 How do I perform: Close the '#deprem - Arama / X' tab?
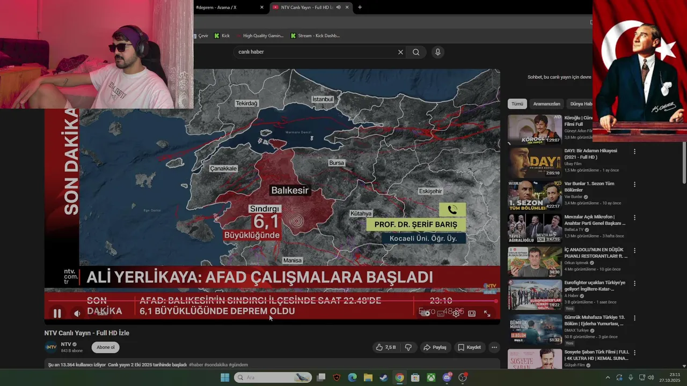(262, 8)
